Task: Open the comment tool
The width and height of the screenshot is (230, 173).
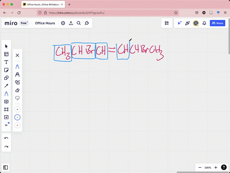Action: click(6, 102)
